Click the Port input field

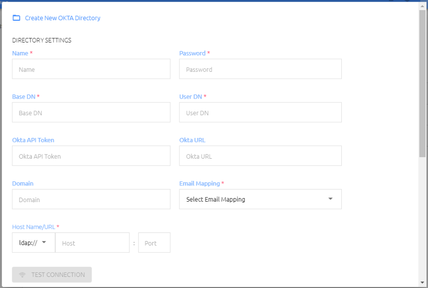pyautogui.click(x=154, y=243)
